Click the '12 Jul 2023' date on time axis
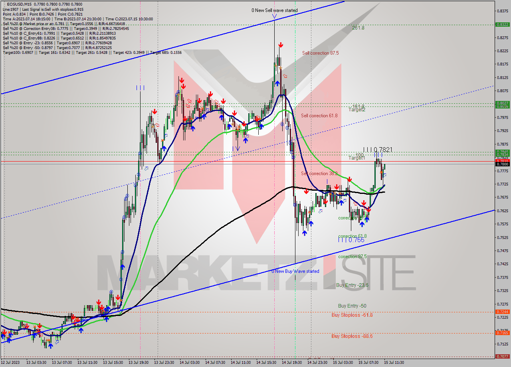The image size is (511, 367). [x=11, y=363]
